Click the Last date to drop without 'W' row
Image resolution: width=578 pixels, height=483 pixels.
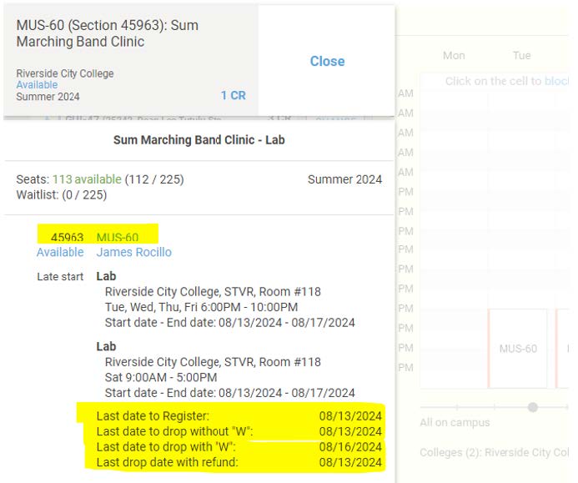239,431
